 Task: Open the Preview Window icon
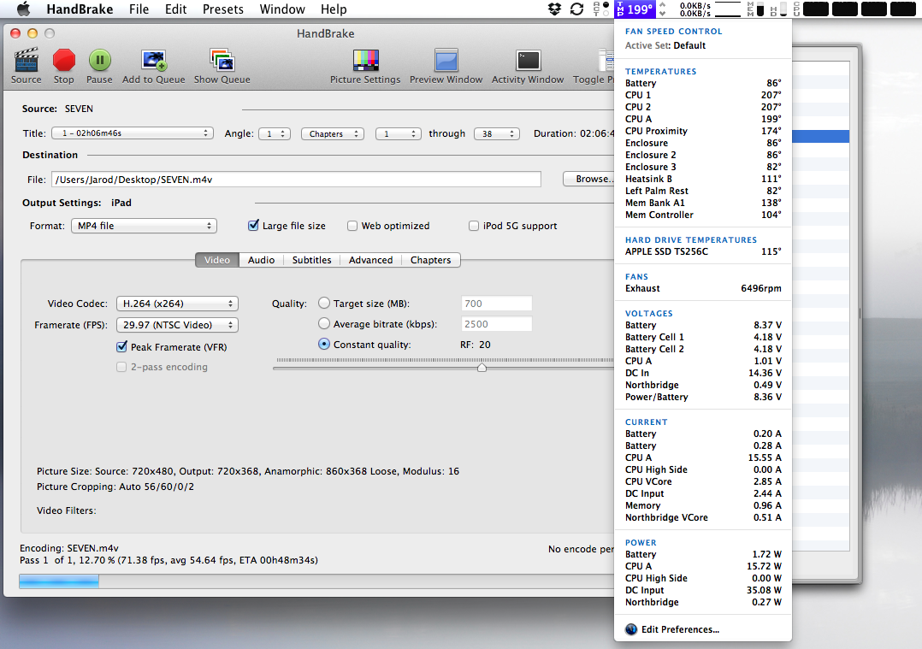[x=446, y=60]
